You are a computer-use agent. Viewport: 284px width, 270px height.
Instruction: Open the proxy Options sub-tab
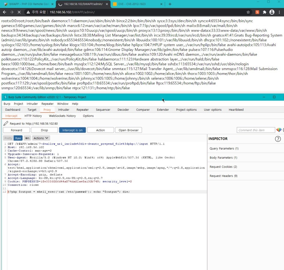pos(88,116)
